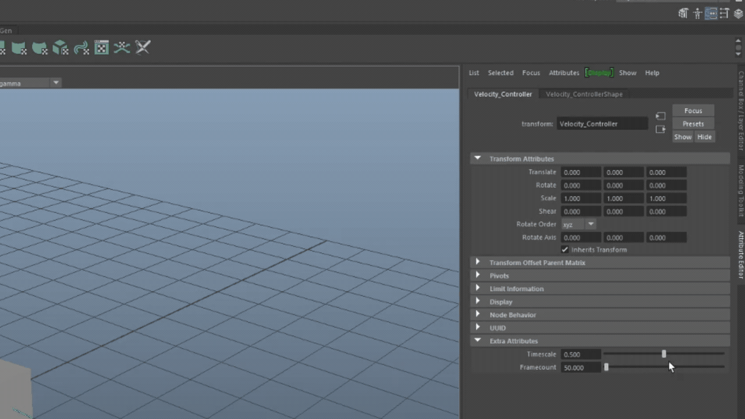Open the Channel Box / Layer Editor side tab

coord(741,111)
